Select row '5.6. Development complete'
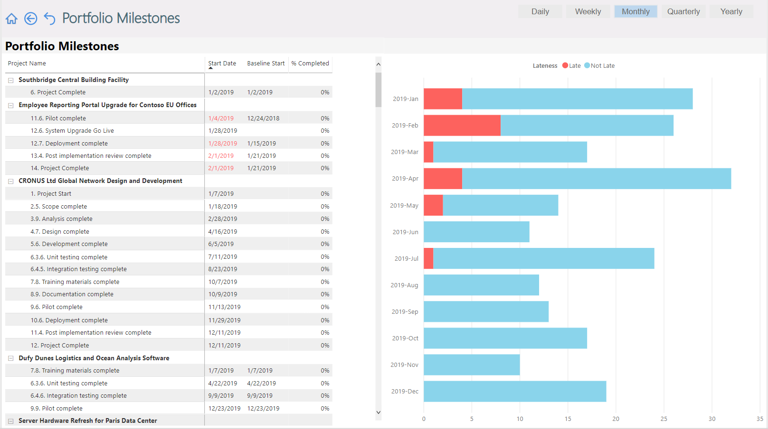Screen dimensions: 768x429 [169, 244]
